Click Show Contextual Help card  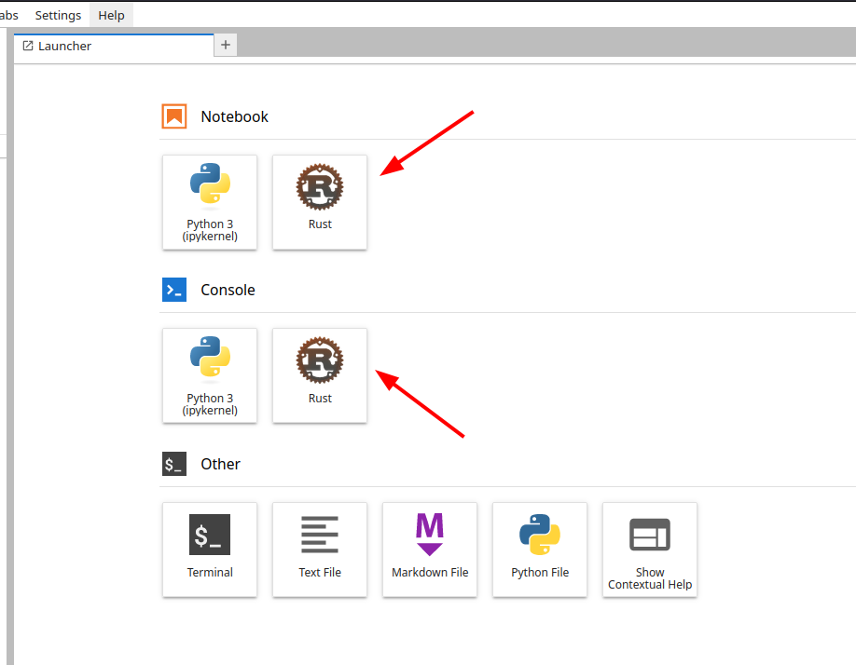click(650, 549)
